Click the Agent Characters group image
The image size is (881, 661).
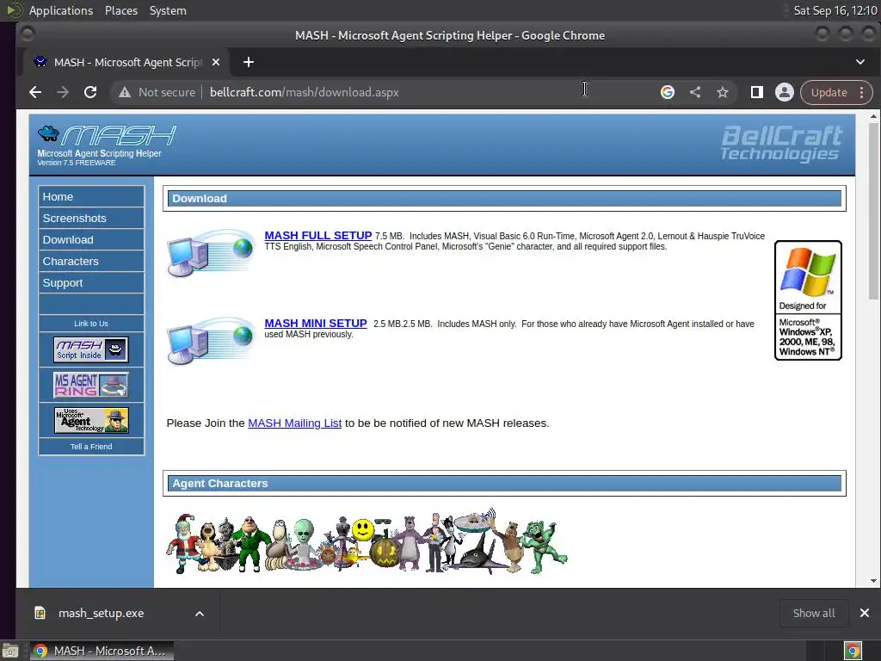point(367,541)
